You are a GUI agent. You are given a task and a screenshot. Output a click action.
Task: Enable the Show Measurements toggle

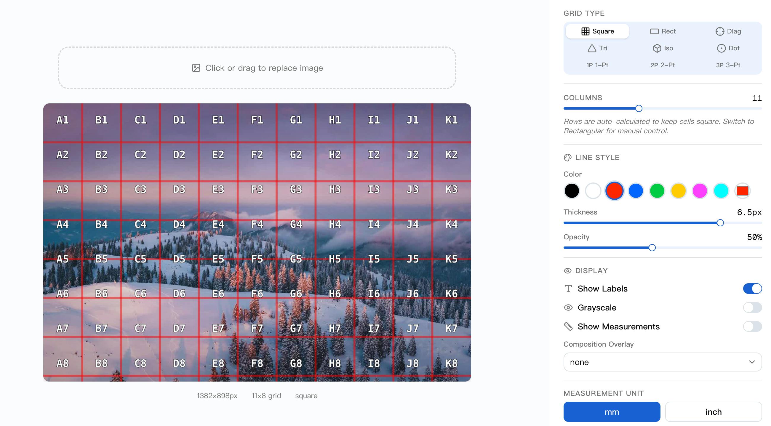(752, 326)
